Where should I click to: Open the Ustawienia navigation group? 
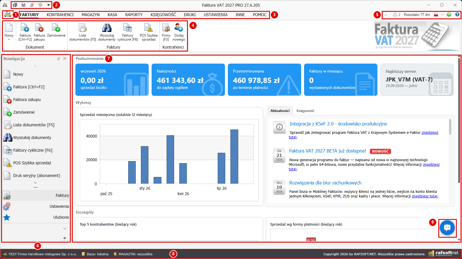click(36, 206)
